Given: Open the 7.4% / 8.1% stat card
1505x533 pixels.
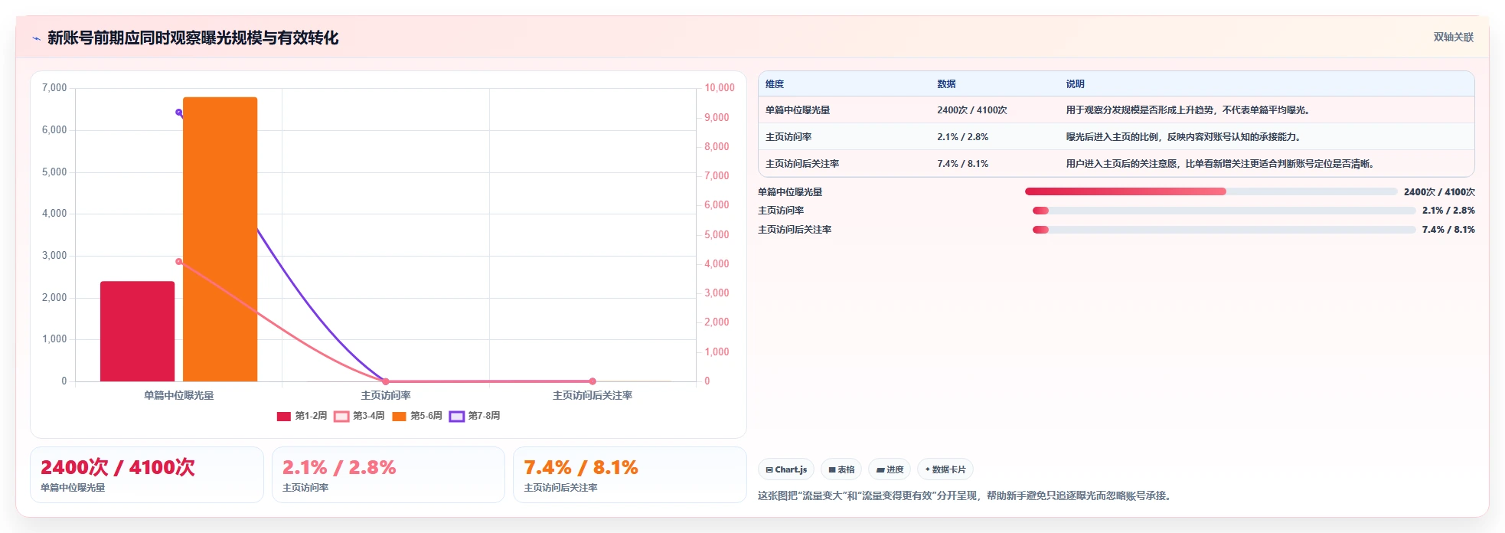Looking at the screenshot, I should click(x=629, y=475).
